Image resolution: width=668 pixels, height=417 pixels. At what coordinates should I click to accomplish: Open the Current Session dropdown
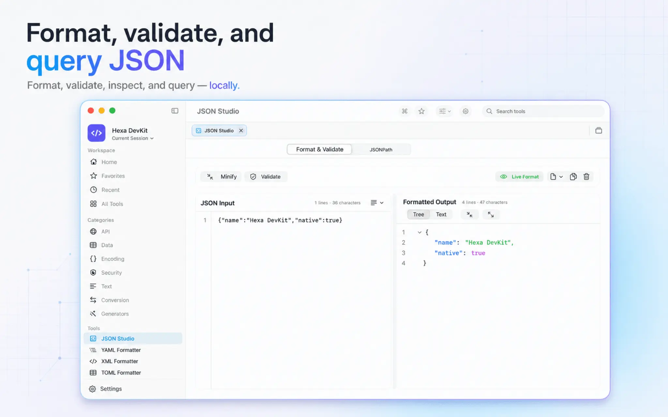133,138
